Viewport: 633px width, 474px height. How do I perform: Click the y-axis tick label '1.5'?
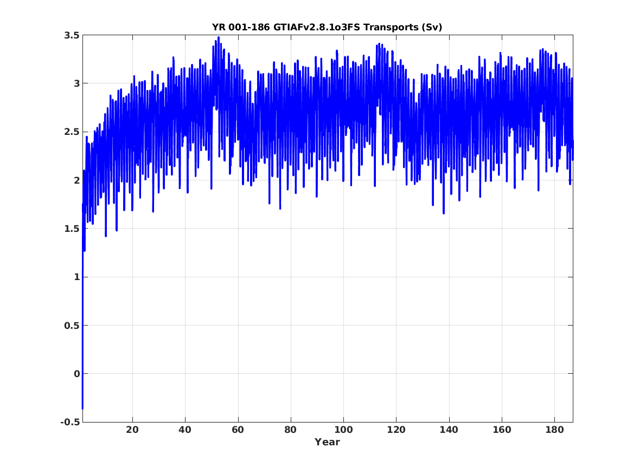72,229
